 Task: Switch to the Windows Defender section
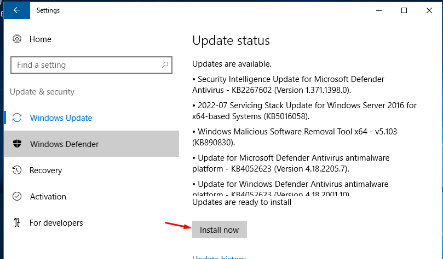coord(64,144)
